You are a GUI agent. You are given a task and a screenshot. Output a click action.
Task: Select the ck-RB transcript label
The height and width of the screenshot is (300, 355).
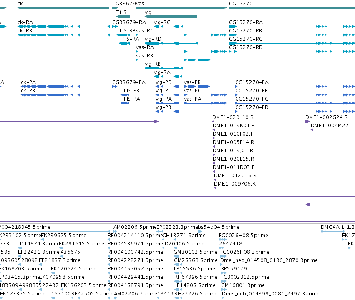pos(25,31)
